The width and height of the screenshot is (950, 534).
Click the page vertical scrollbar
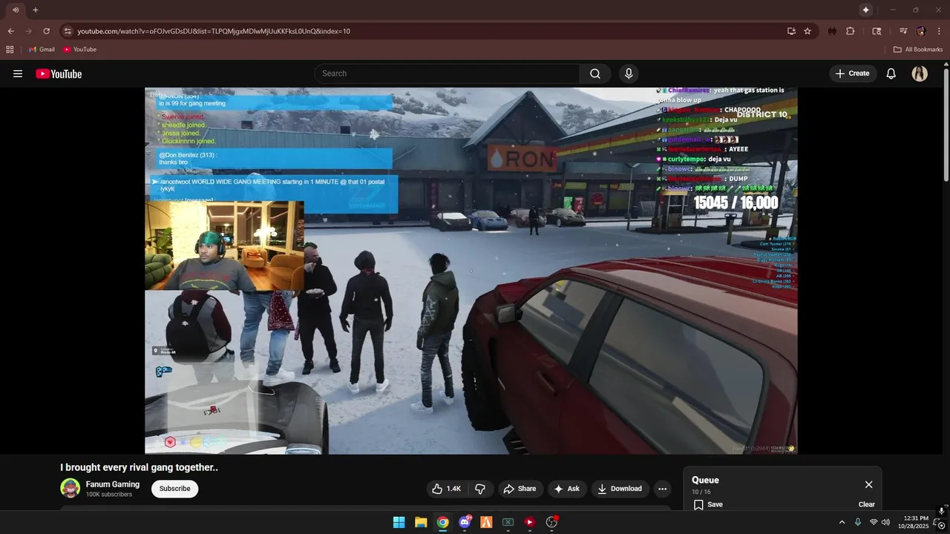946,123
